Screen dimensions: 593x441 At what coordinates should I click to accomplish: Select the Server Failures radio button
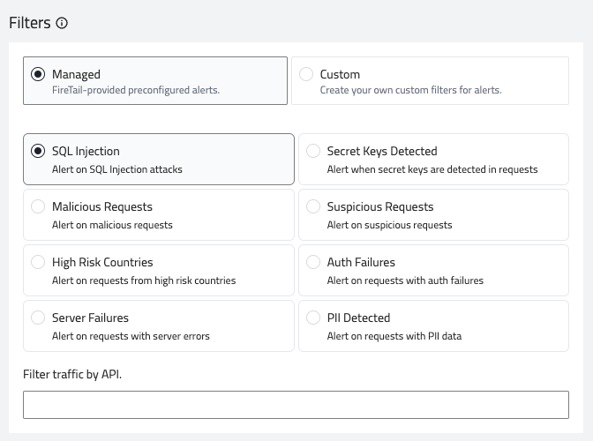[38, 318]
